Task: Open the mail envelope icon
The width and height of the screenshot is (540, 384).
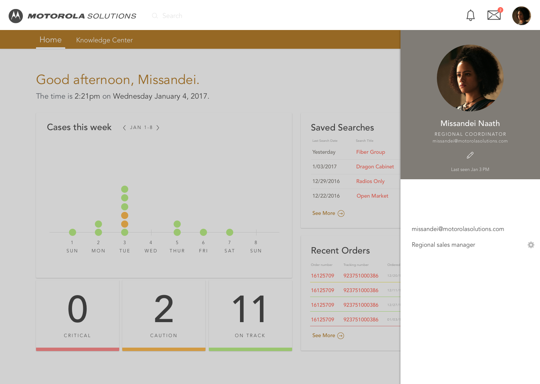Action: [x=494, y=15]
